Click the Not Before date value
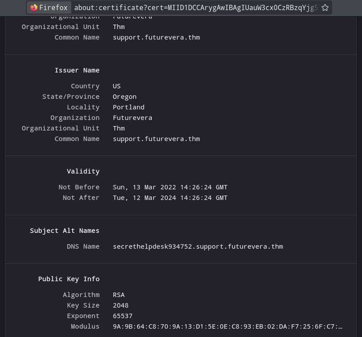This screenshot has height=337, width=362. pyautogui.click(x=170, y=187)
